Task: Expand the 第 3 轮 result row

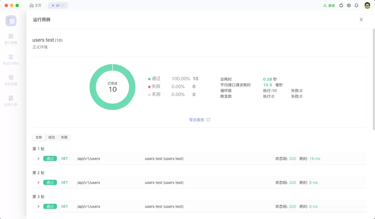Action: tap(38, 207)
